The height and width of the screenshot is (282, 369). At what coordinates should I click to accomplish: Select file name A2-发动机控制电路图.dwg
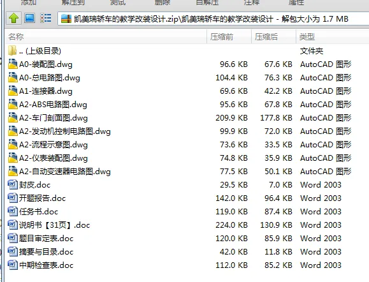[65, 131]
